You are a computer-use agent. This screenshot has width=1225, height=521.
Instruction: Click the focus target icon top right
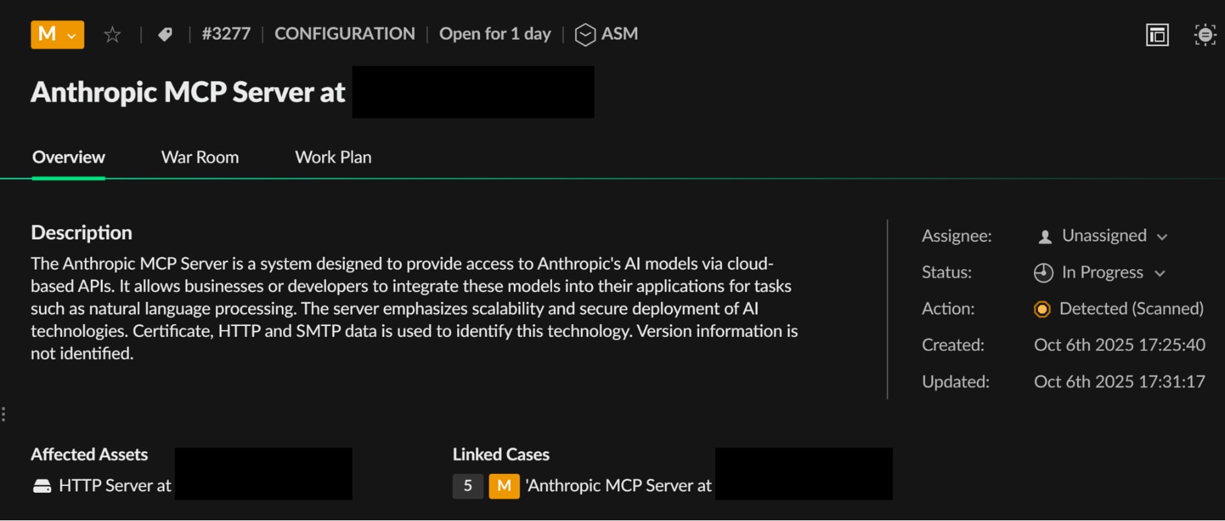pos(1205,34)
